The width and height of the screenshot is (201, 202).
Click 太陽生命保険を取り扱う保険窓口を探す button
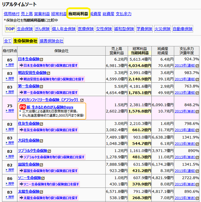[49, 198]
